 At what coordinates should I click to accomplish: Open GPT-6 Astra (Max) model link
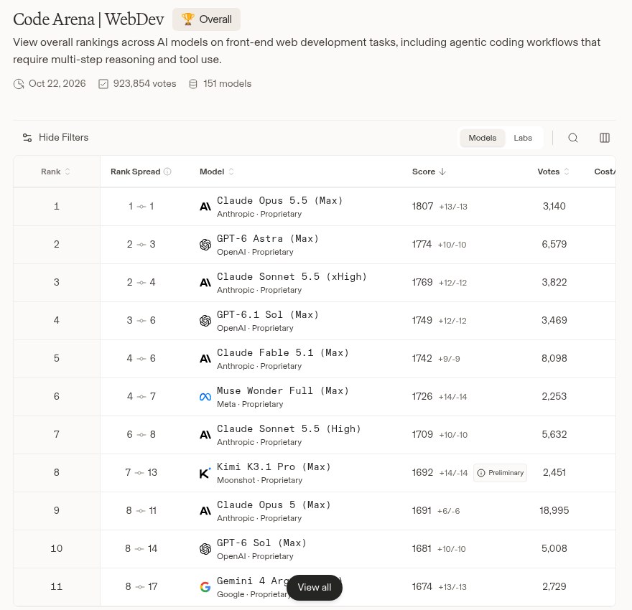pyautogui.click(x=268, y=239)
